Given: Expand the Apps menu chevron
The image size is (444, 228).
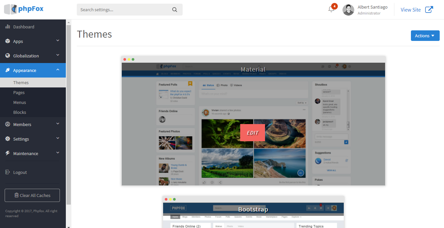Looking at the screenshot, I should pyautogui.click(x=58, y=41).
